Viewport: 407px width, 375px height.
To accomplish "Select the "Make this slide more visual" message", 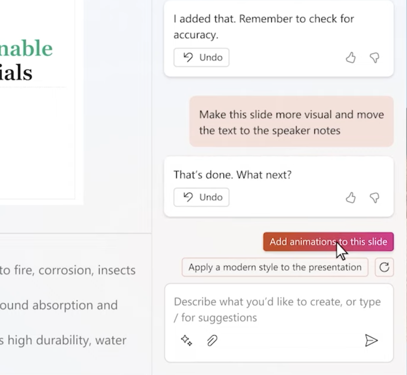I will 291,122.
